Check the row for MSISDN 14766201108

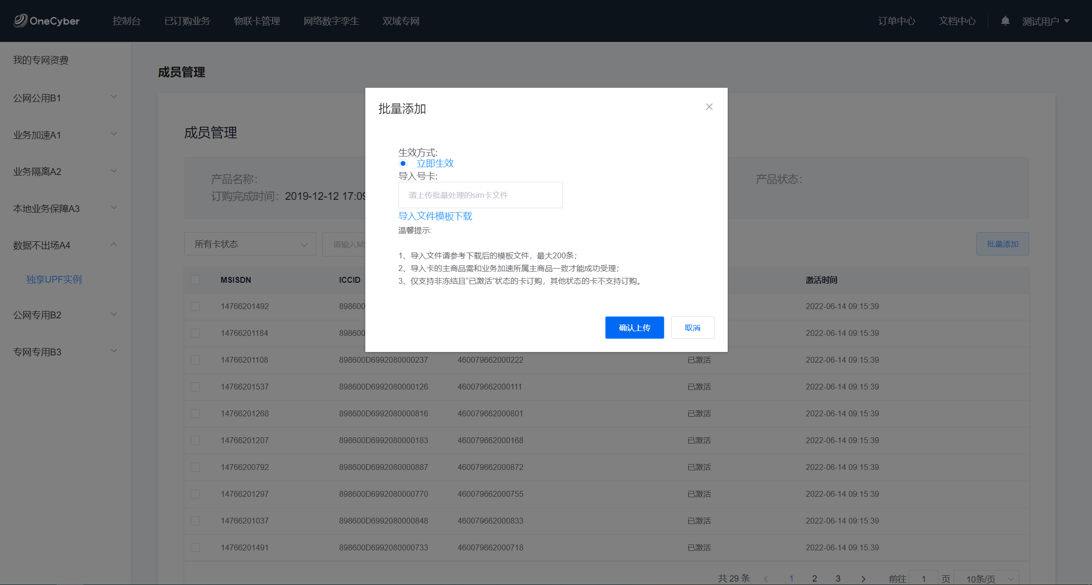(195, 360)
